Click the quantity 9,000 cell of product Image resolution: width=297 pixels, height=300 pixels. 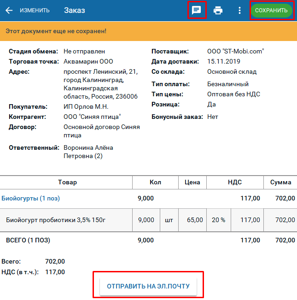click(146, 220)
